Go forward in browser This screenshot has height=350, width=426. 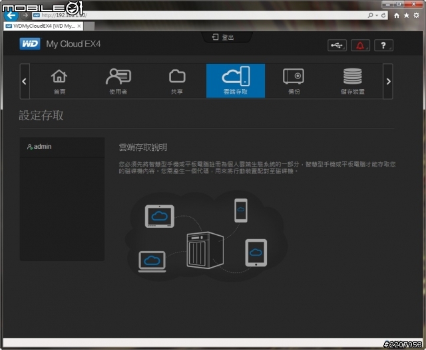tap(25, 15)
